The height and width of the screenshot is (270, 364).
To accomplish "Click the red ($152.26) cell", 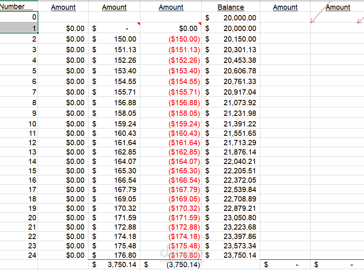I will tap(171, 60).
